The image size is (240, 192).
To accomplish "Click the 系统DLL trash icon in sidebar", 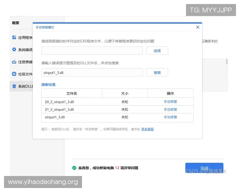I will pos(14,86).
